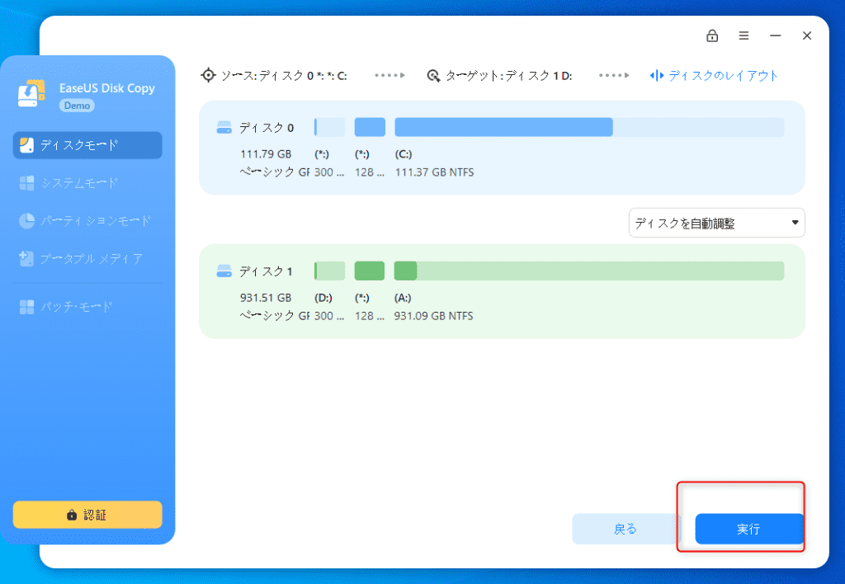Click the Disk 1 drive icon
The height and width of the screenshot is (584, 845).
coord(224,271)
